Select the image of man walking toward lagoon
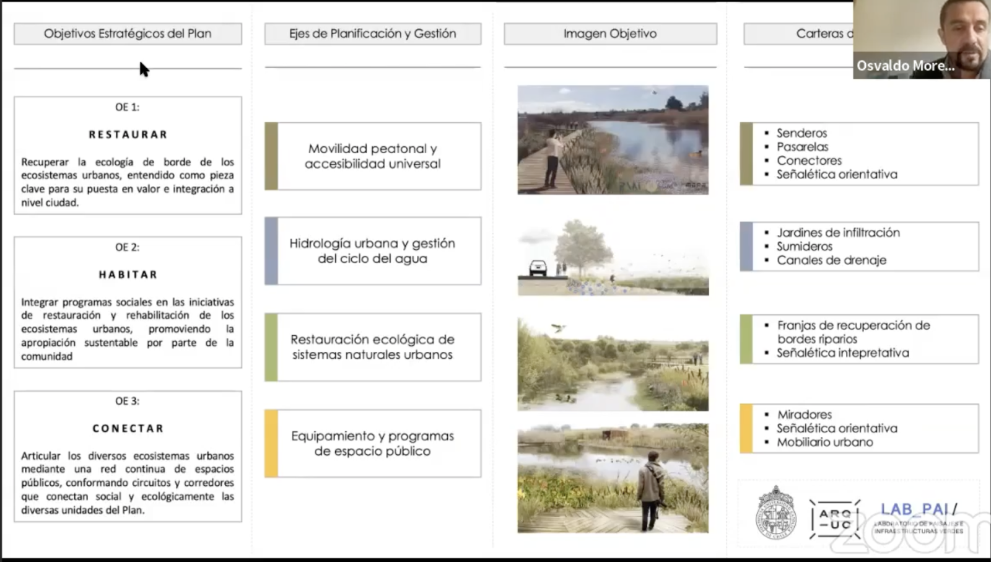The height and width of the screenshot is (562, 991). (x=613, y=478)
